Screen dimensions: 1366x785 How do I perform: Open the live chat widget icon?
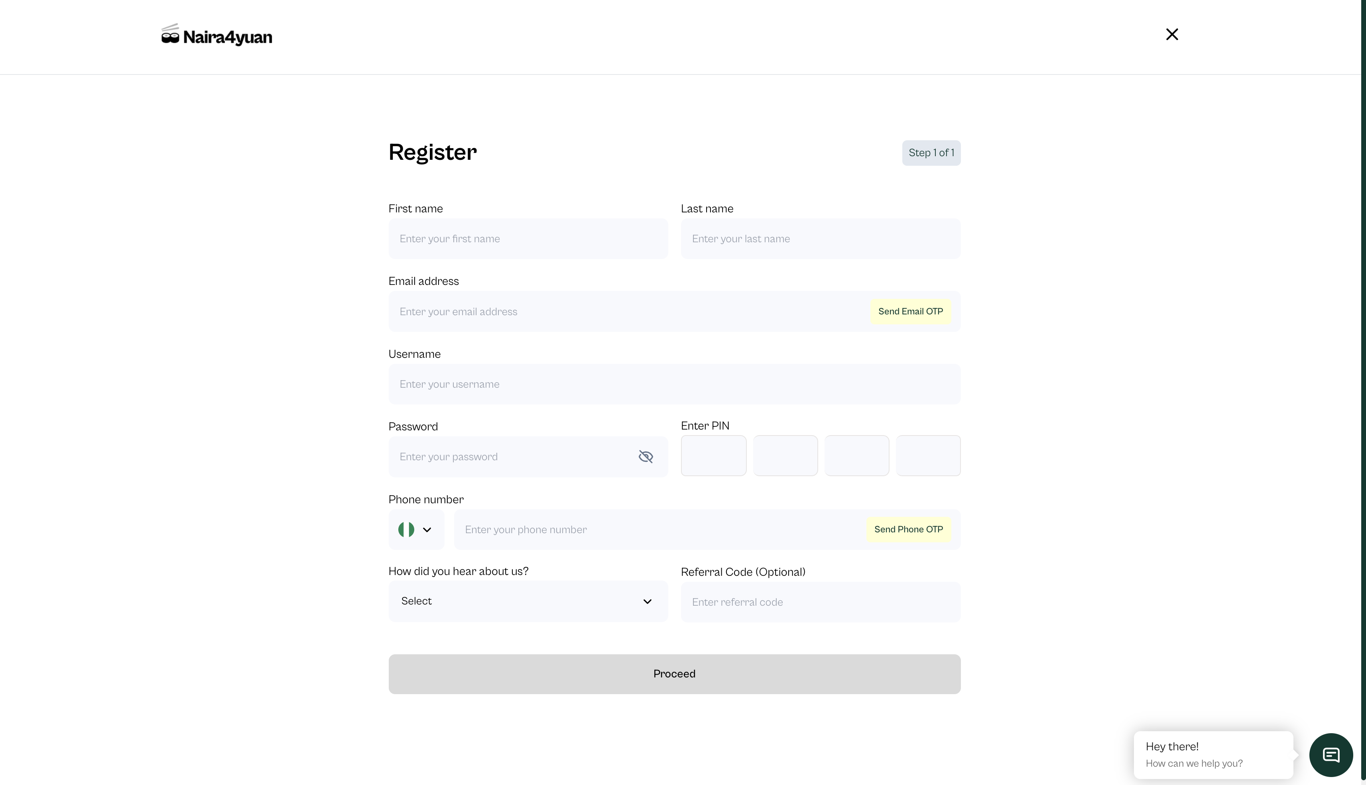[1331, 755]
